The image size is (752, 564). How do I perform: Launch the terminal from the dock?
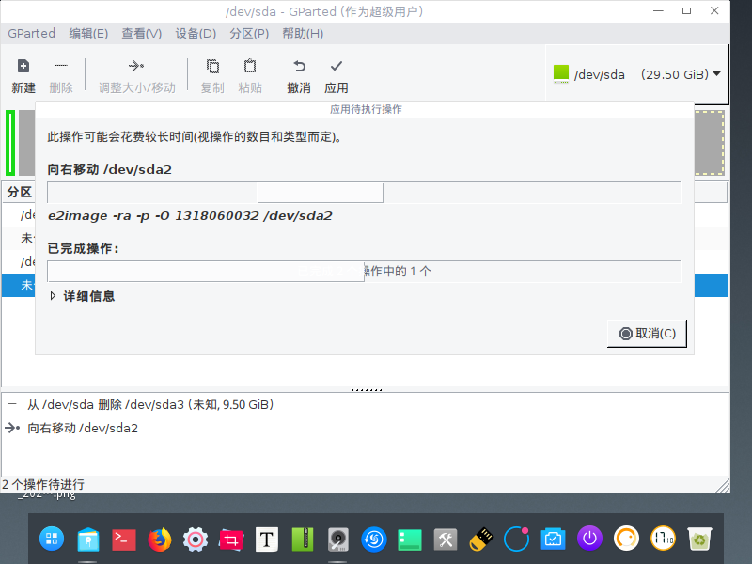tap(124, 540)
